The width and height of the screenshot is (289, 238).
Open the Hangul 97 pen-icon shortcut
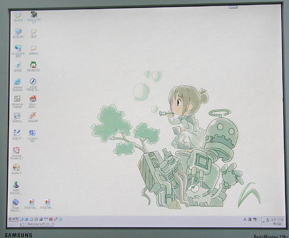(x=17, y=135)
